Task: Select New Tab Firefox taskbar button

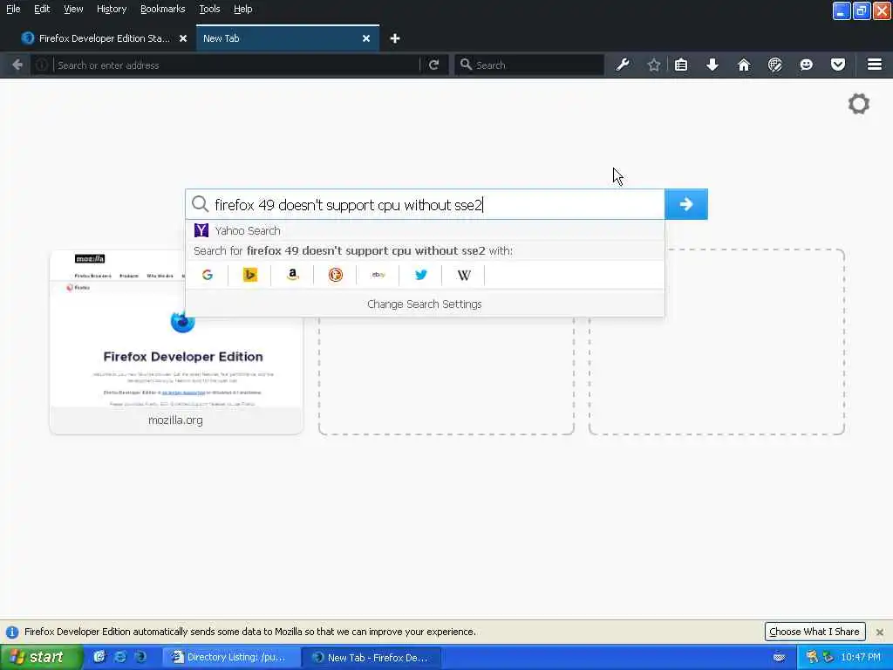Action: (371, 658)
